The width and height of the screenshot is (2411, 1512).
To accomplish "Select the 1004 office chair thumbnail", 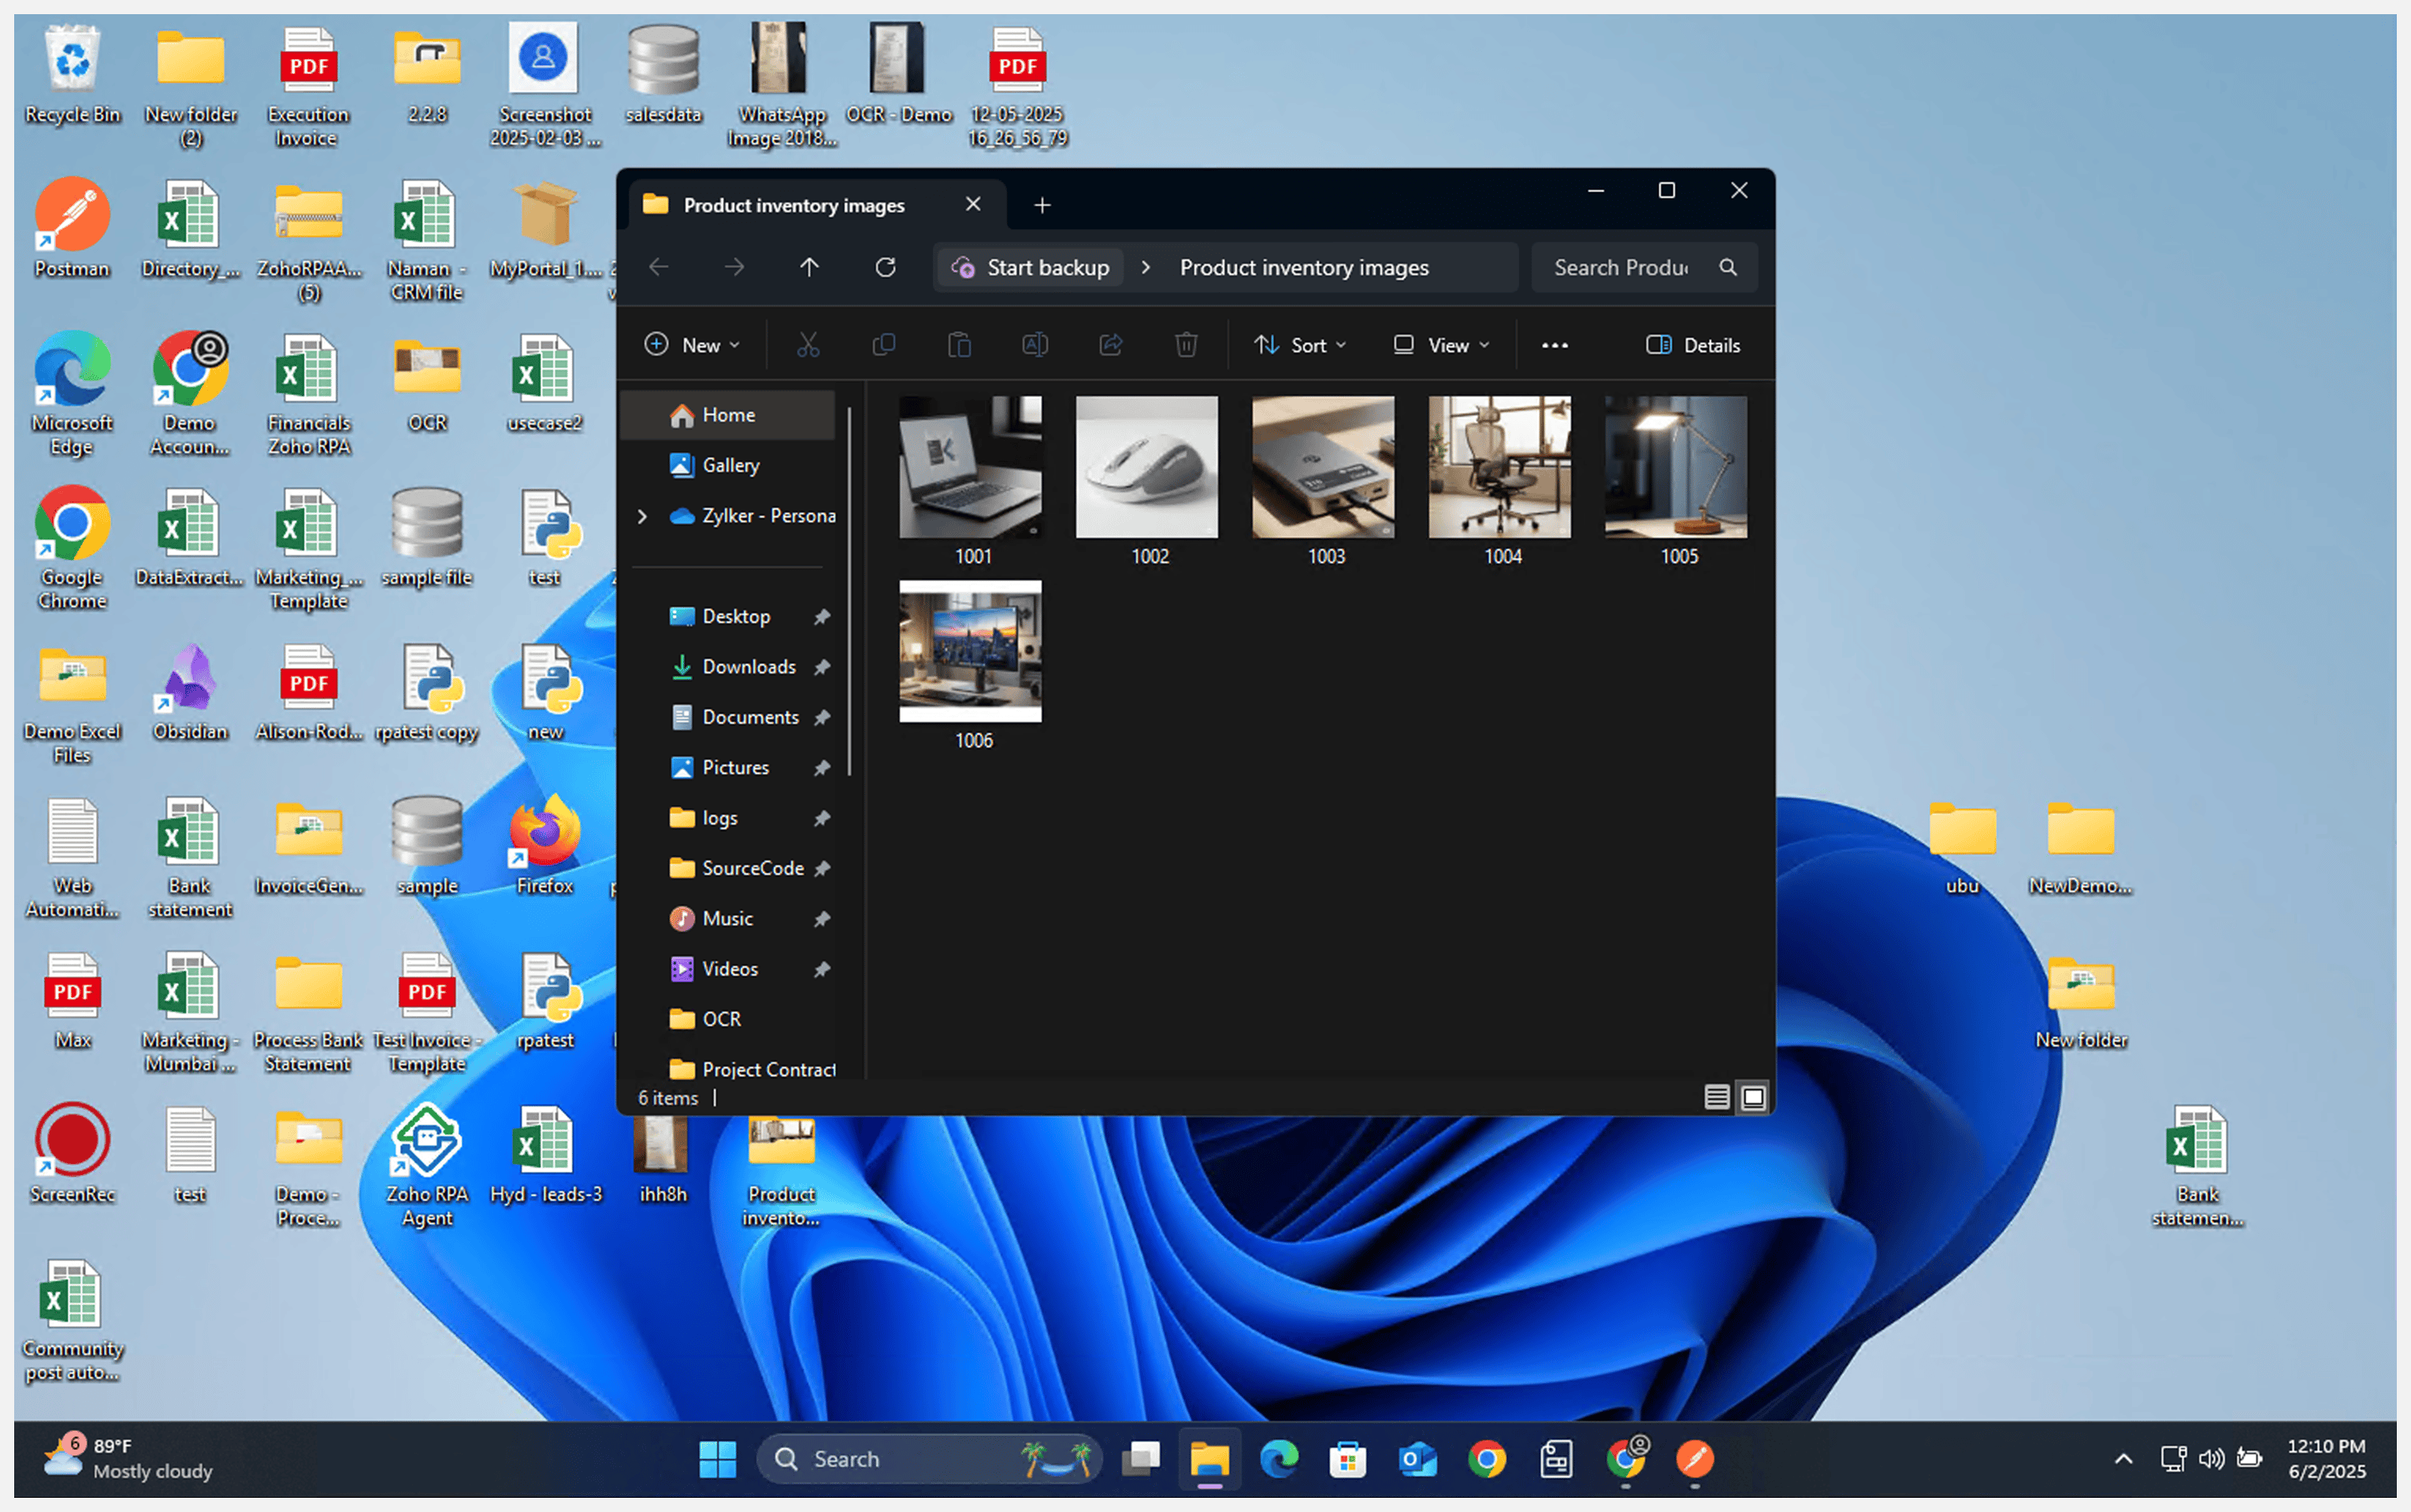I will tap(1499, 468).
